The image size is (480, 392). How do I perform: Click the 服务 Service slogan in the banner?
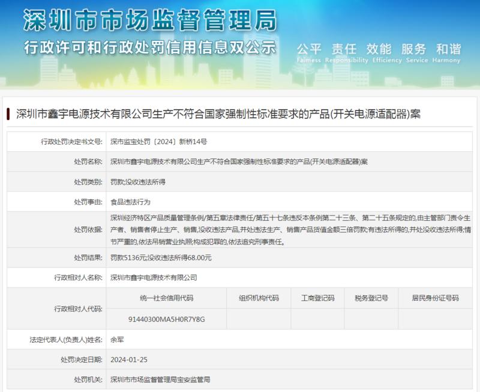(416, 53)
